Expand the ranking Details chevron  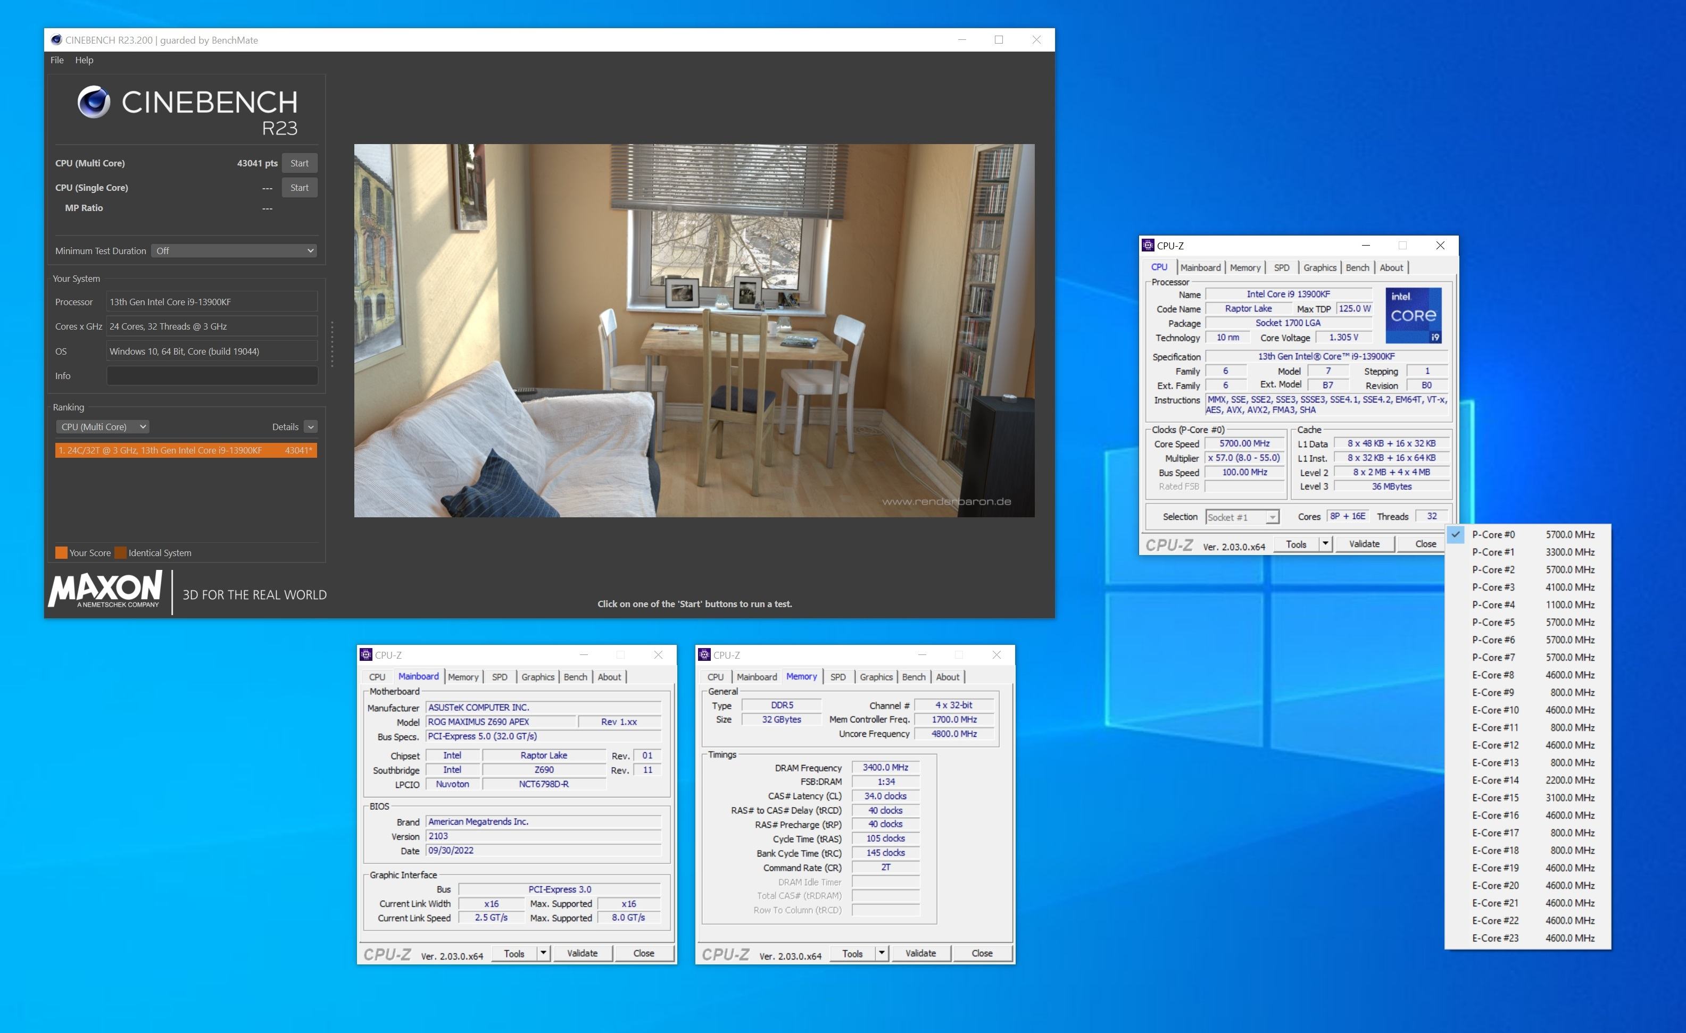pos(311,426)
